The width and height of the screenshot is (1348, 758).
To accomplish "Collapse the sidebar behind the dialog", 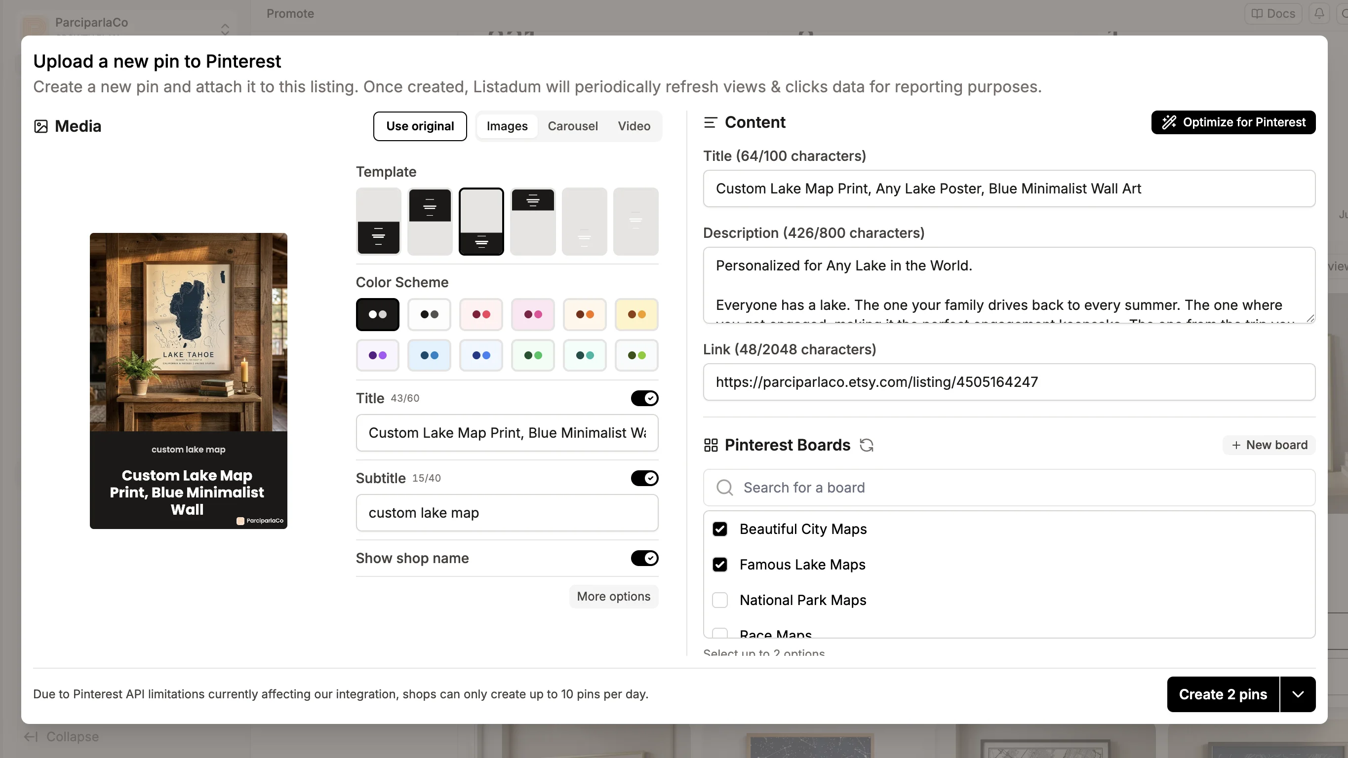I will [61, 737].
